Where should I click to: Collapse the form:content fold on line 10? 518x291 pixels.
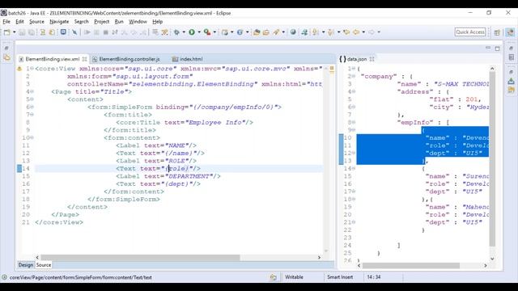click(32, 137)
